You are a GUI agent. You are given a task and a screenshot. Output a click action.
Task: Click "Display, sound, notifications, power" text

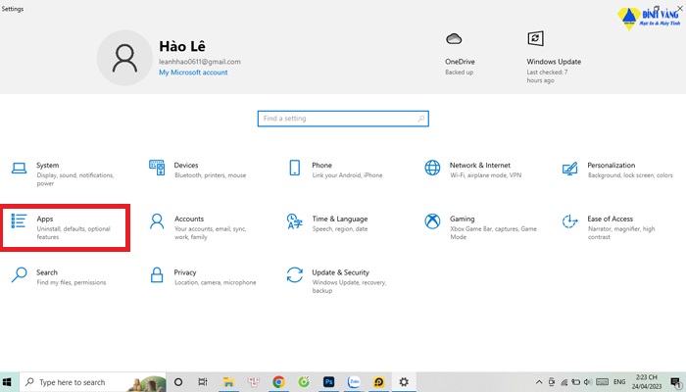tap(75, 179)
